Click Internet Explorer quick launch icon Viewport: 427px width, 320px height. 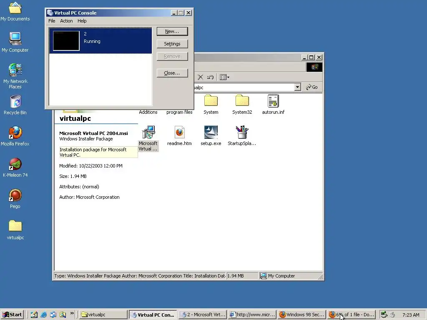(43, 315)
